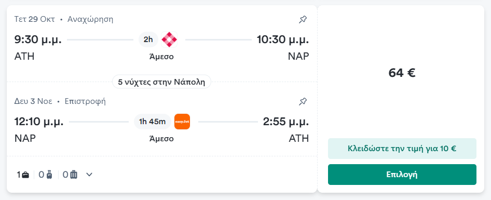491x200 pixels.
Task: Click the red diamond airline logo
Action: click(x=169, y=39)
